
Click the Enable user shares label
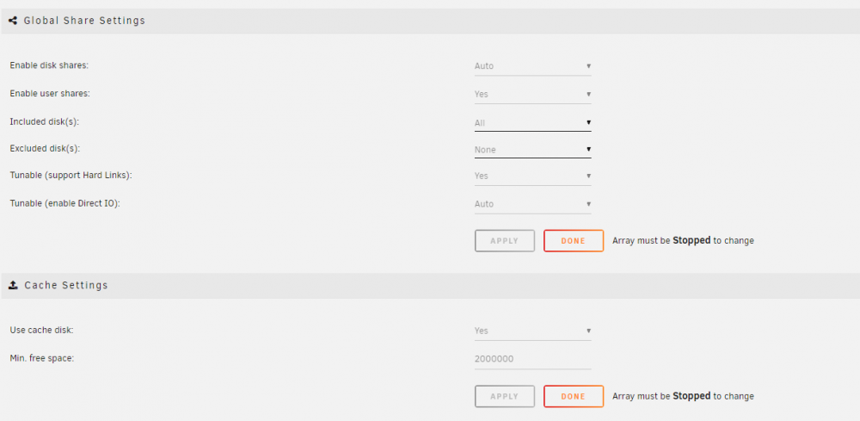tap(50, 93)
